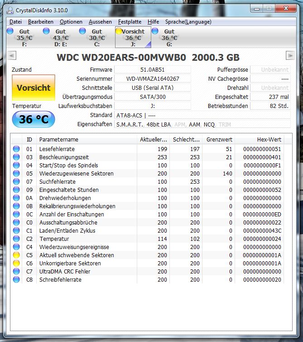The width and height of the screenshot is (303, 342).
Task: Click the 36 °C temperature indicator
Action: click(34, 119)
